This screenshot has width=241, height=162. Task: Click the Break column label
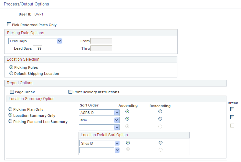(233, 103)
